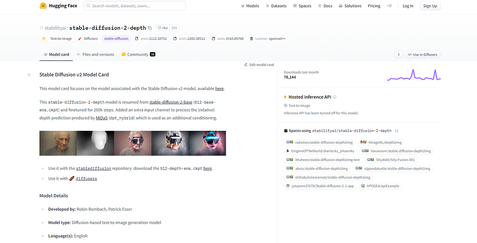Image resolution: width=477 pixels, height=243 pixels.
Task: Click the Hugging Face emoji logo
Action: point(43,6)
